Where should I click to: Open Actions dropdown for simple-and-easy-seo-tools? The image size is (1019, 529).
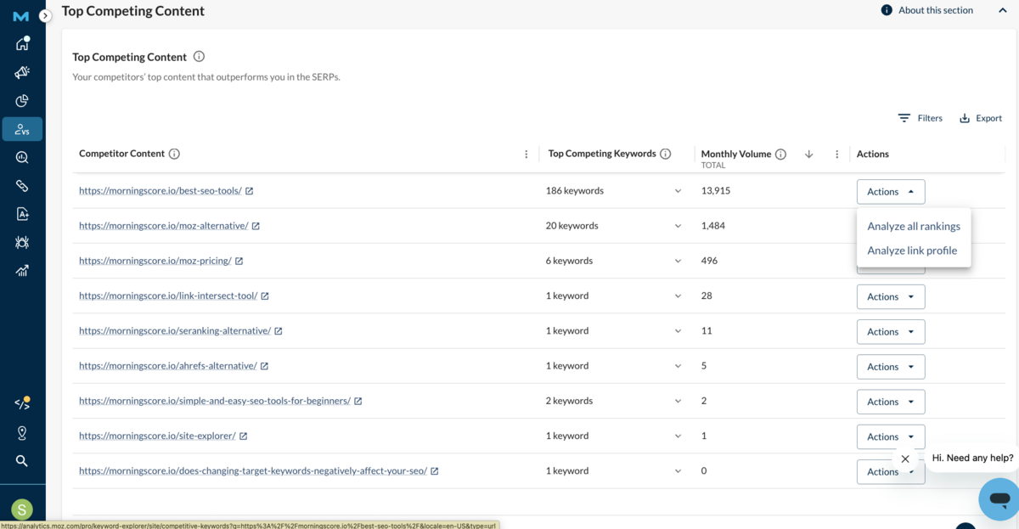pos(891,402)
